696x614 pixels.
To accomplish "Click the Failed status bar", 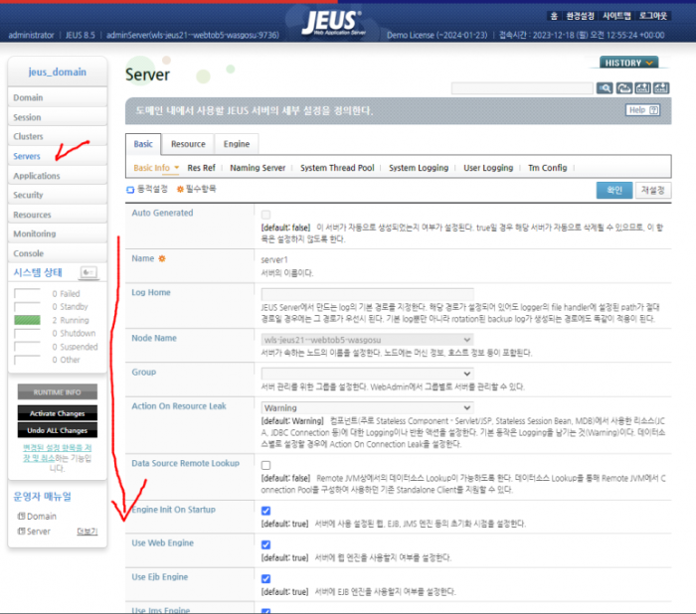I will [x=27, y=293].
